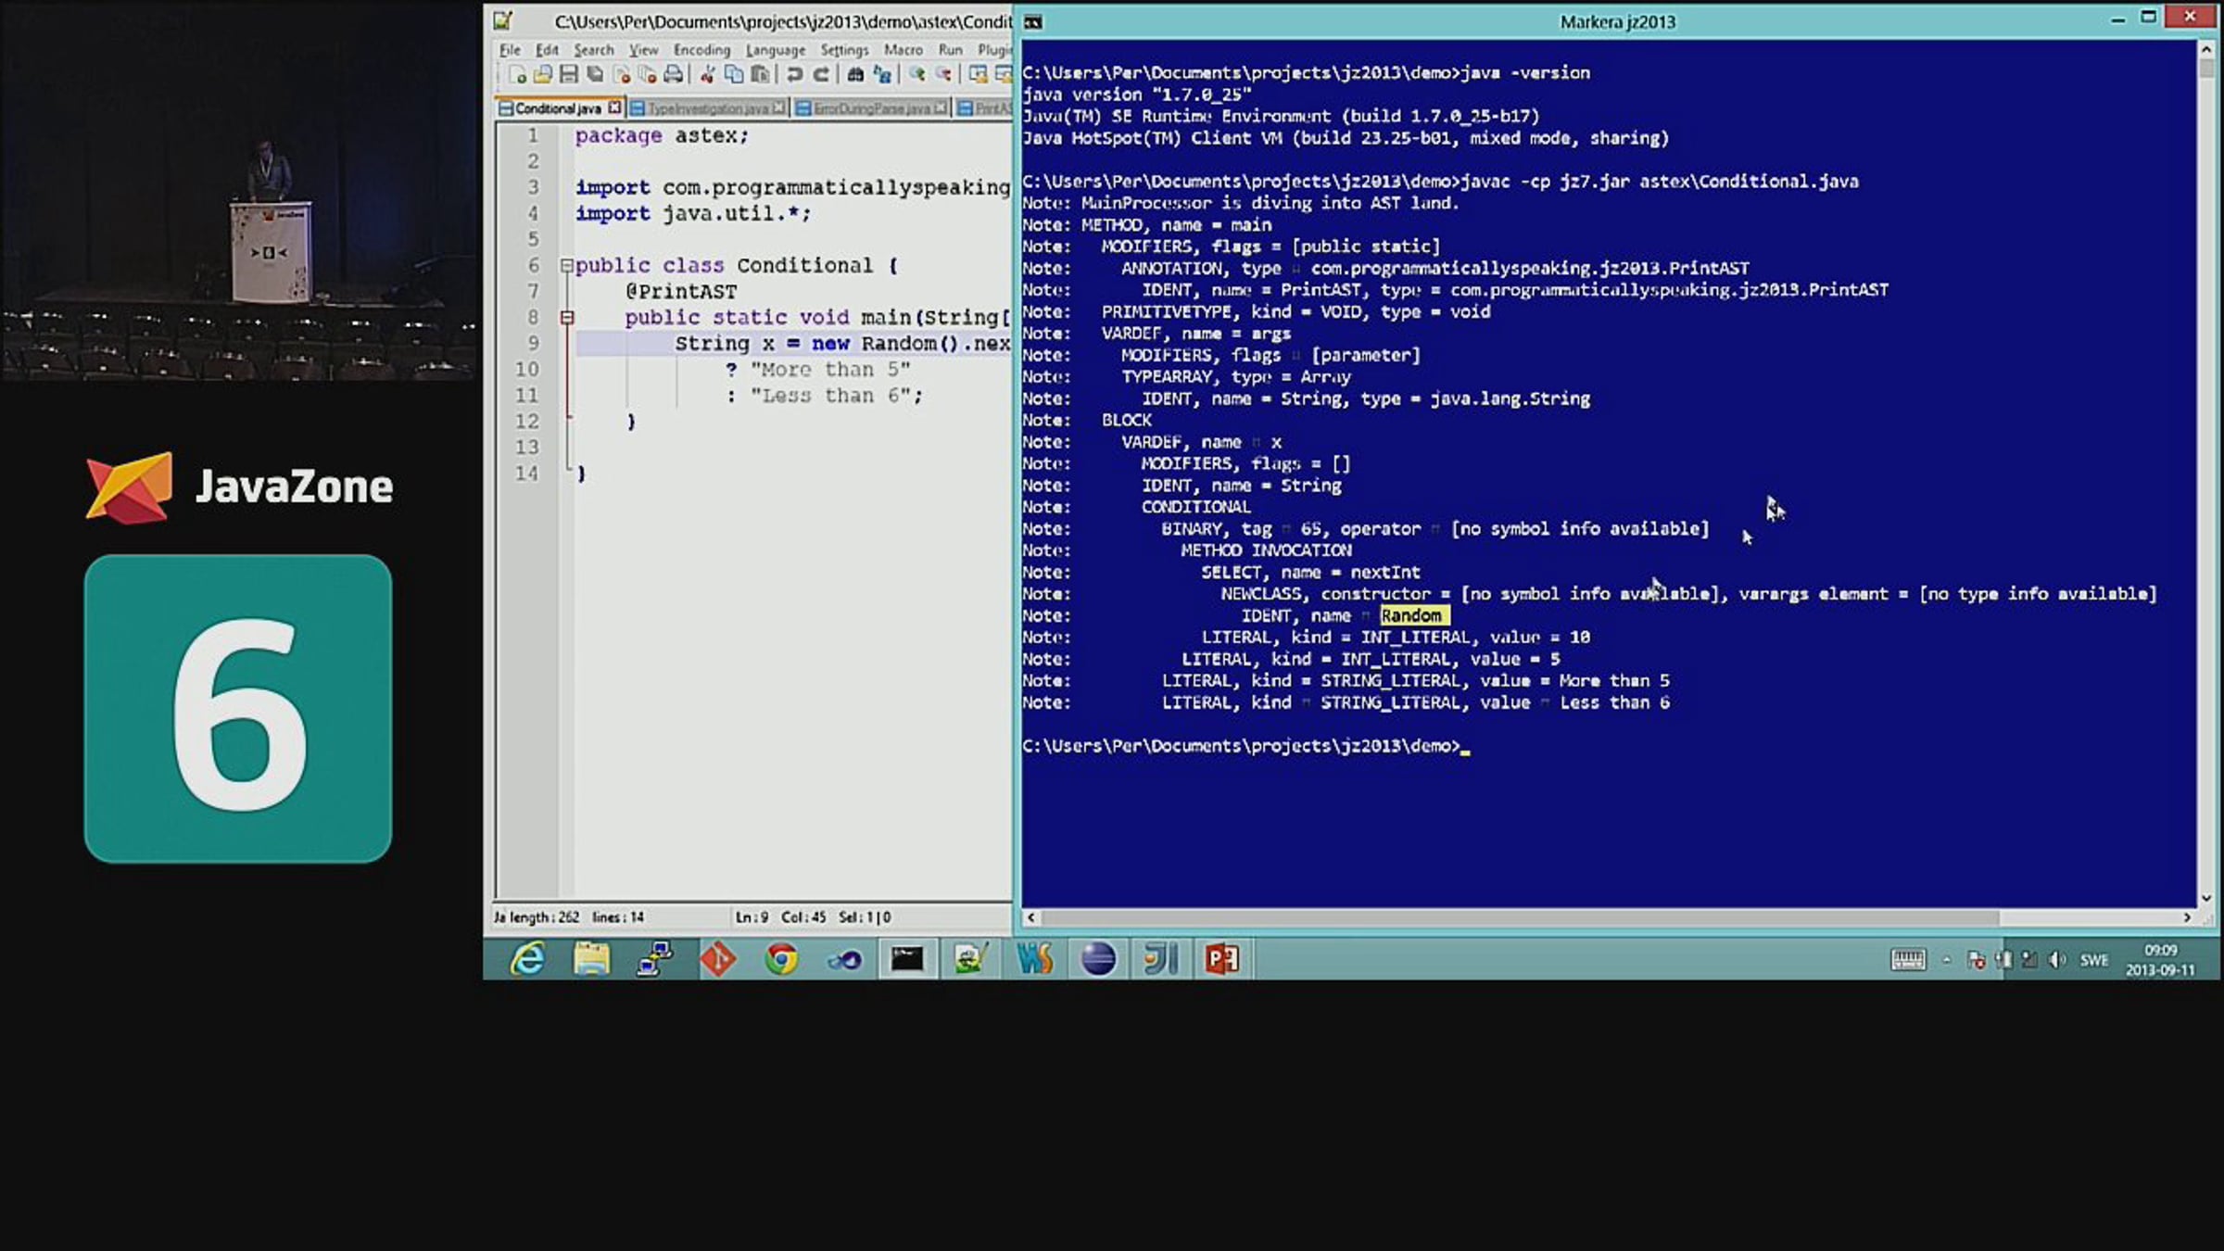Open the View menu in Notepad++
The image size is (2224, 1251).
[x=643, y=50]
